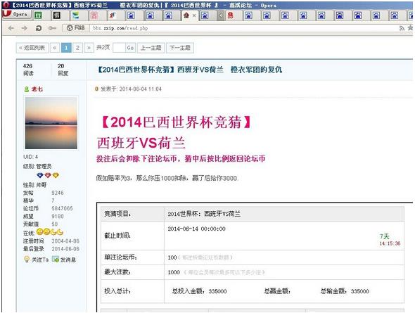Click the deadline 2014-06-14 00:00:00
415x313 pixels.
196,229
